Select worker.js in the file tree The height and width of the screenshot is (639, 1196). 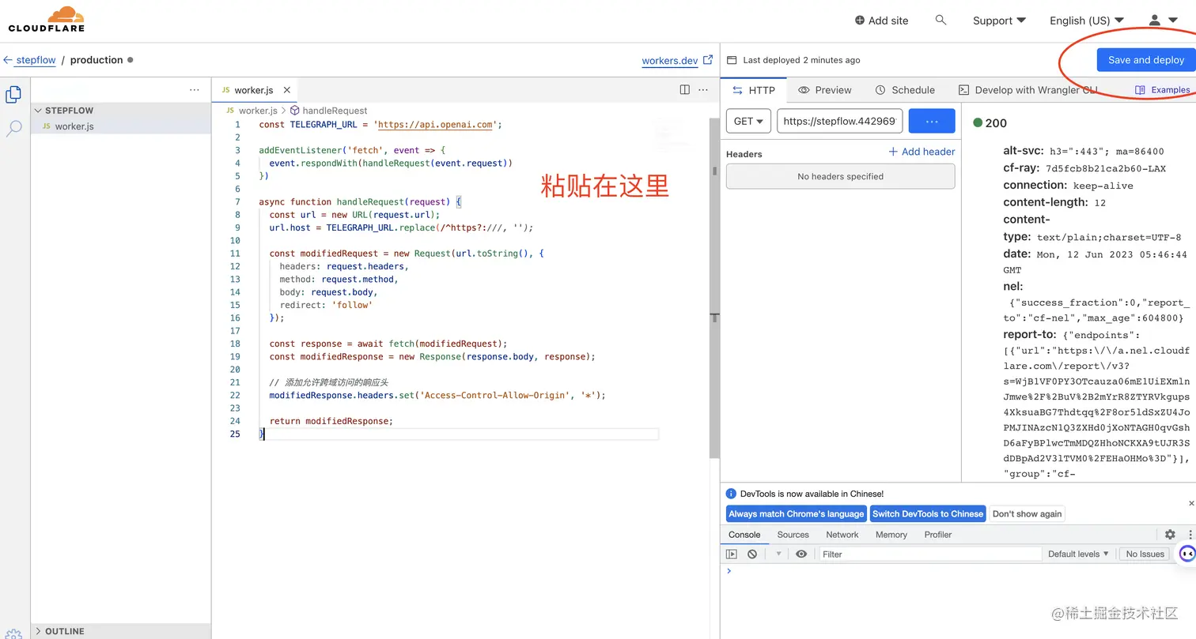74,126
